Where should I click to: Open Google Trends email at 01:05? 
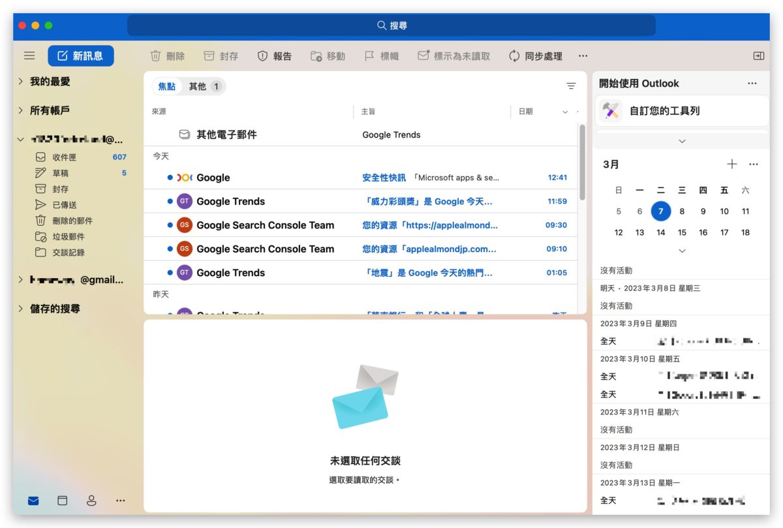tap(361, 273)
